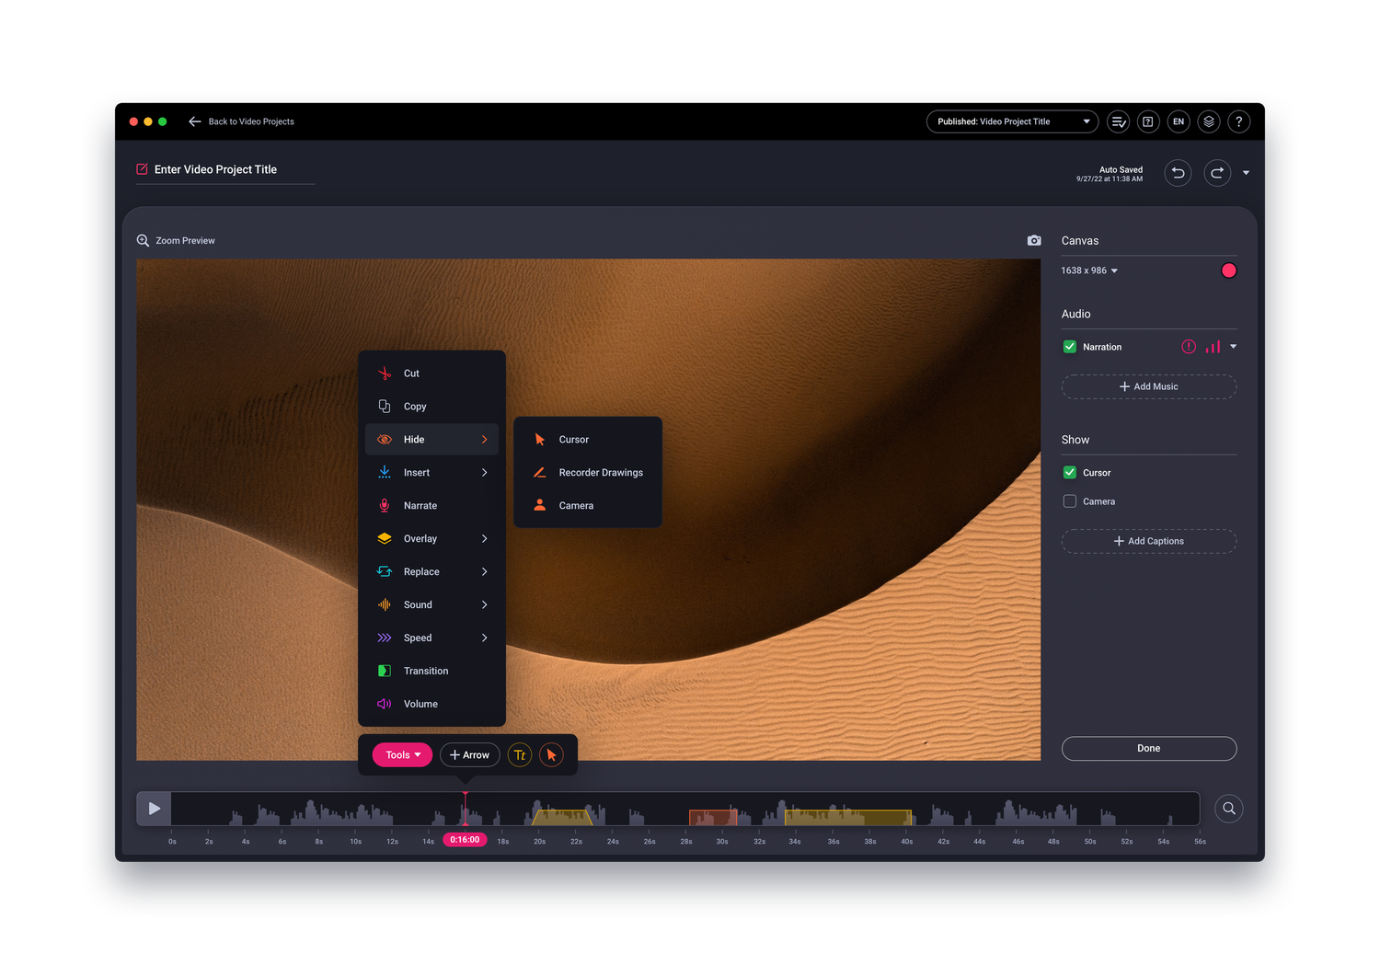This screenshot has width=1380, height=977.
Task: Uncheck the Cursor option under Show
Action: [1069, 472]
